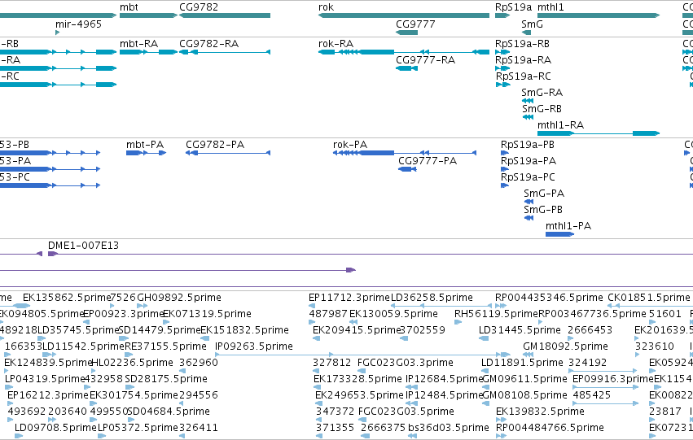Select the 'SmG' gene label
The width and height of the screenshot is (693, 440).
tap(532, 24)
